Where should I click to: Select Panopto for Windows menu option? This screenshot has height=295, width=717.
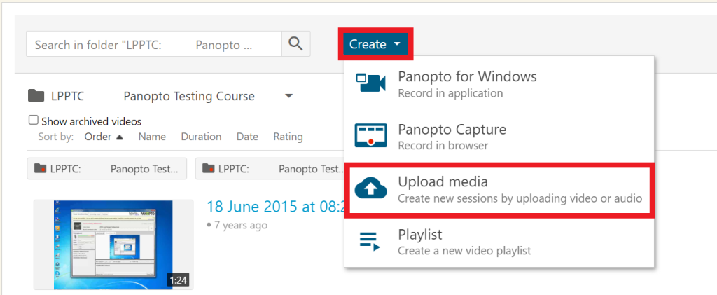(x=499, y=83)
